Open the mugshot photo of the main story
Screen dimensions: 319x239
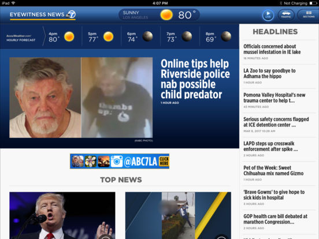[x=45, y=98]
